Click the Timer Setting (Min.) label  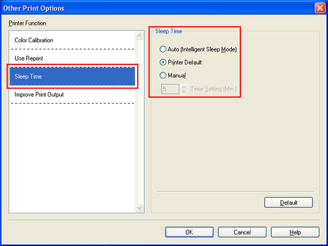[213, 89]
